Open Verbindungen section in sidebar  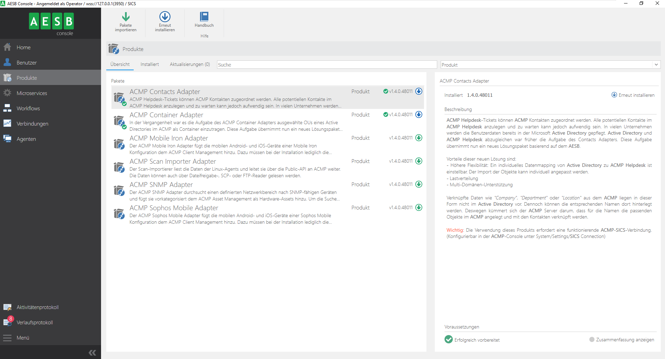pos(50,123)
